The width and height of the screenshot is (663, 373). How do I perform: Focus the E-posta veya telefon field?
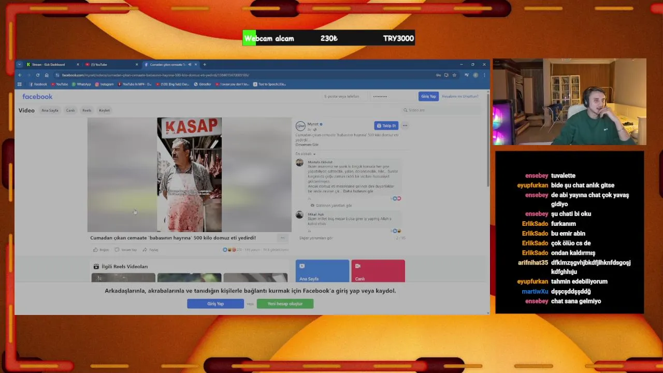click(x=344, y=96)
